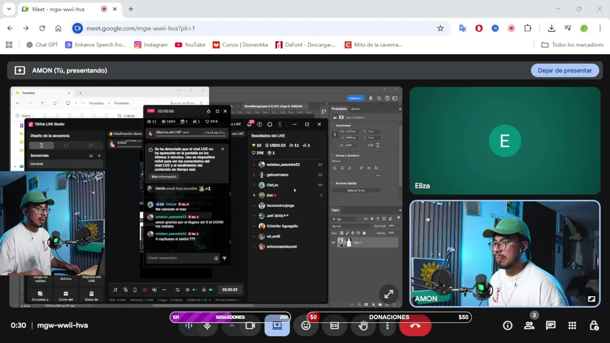
Task: Click picture-in-picture icon on AMON tile
Action: pos(591,299)
